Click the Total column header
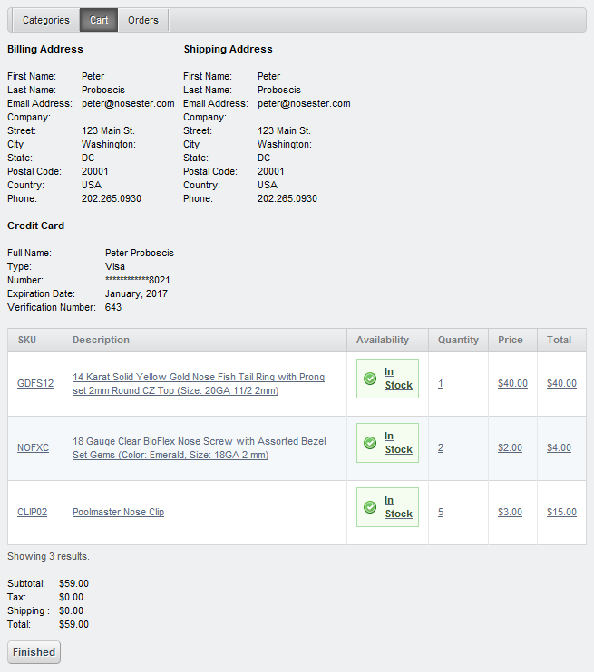594x672 pixels. pos(561,340)
